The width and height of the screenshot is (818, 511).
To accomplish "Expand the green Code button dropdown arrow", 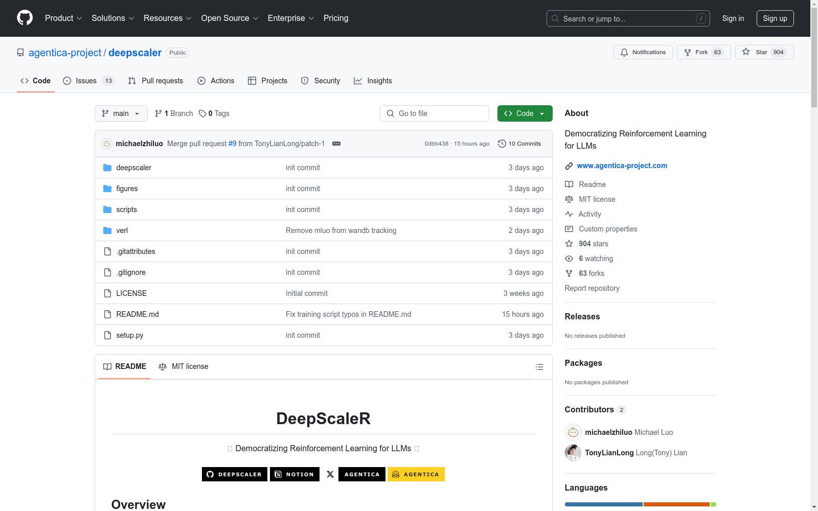I will (x=541, y=113).
